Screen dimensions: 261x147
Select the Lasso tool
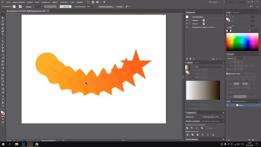tap(3, 24)
